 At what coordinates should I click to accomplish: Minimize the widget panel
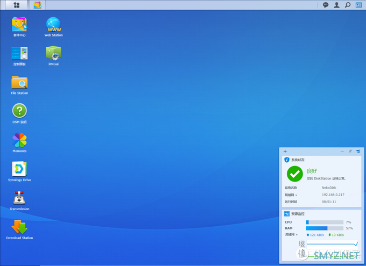(x=342, y=152)
